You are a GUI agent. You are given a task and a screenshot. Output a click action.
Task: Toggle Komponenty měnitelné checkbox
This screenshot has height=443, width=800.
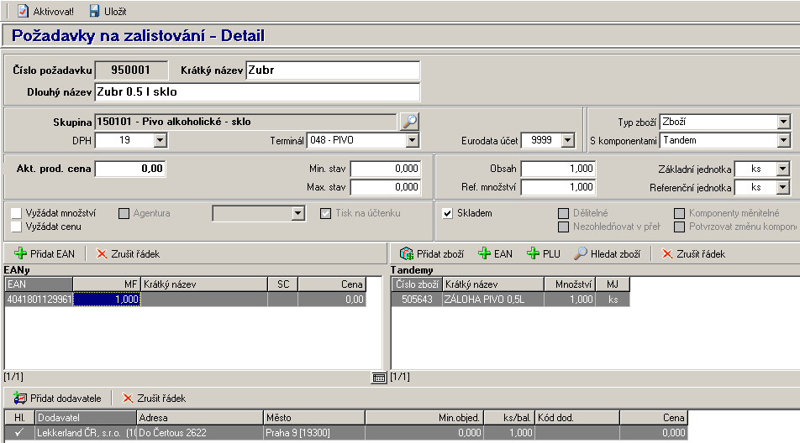tap(679, 213)
